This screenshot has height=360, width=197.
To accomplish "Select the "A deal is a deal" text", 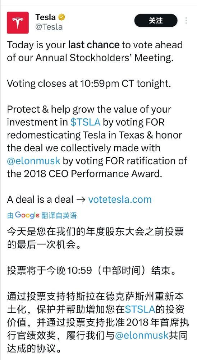I will [x=40, y=199].
